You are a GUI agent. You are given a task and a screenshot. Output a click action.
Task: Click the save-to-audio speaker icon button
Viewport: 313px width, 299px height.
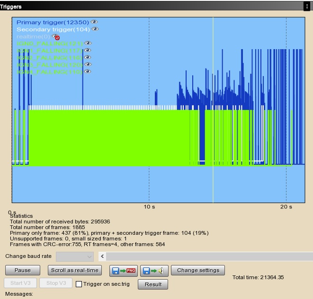[x=154, y=271]
